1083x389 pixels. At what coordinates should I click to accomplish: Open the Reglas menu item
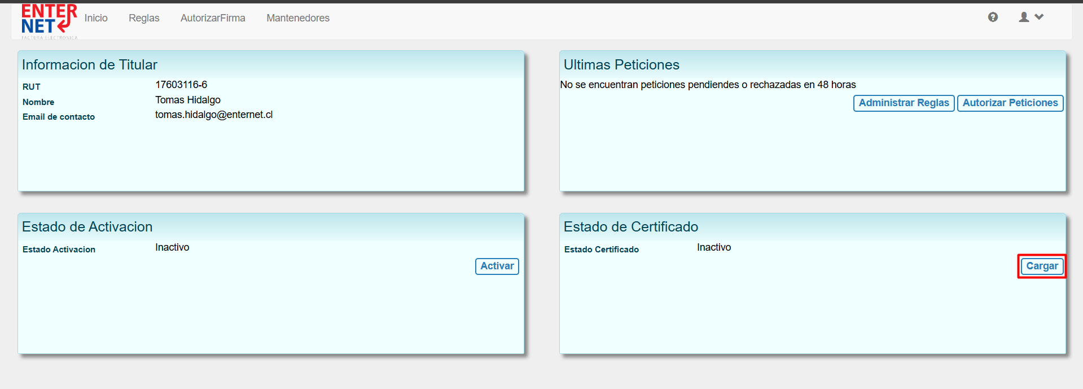pyautogui.click(x=144, y=18)
